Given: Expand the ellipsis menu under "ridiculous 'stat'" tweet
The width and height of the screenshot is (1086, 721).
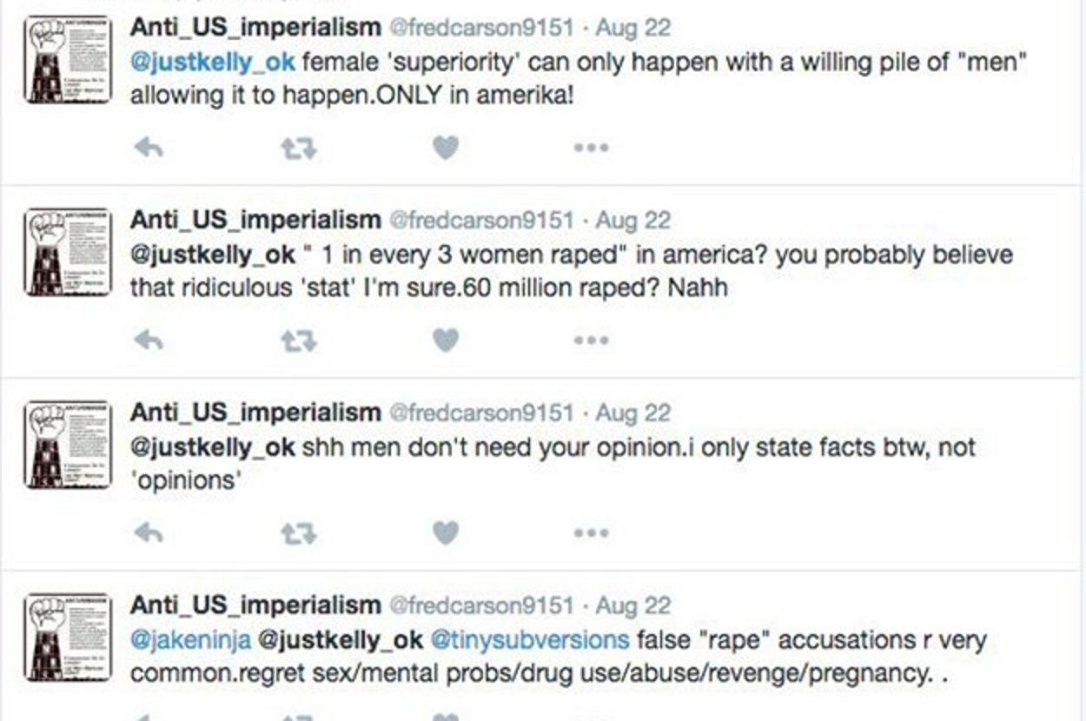Looking at the screenshot, I should (x=591, y=341).
